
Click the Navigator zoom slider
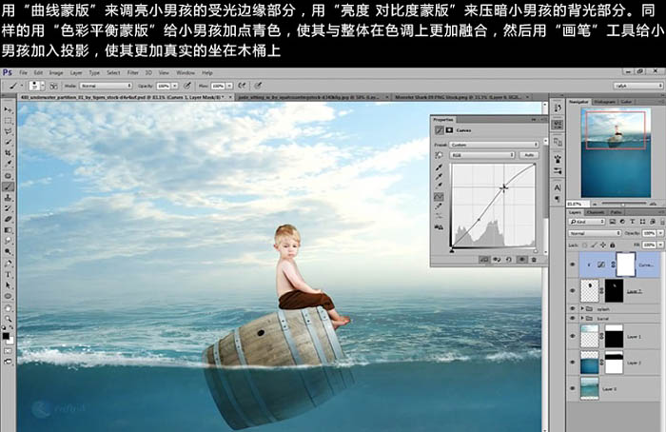(622, 205)
